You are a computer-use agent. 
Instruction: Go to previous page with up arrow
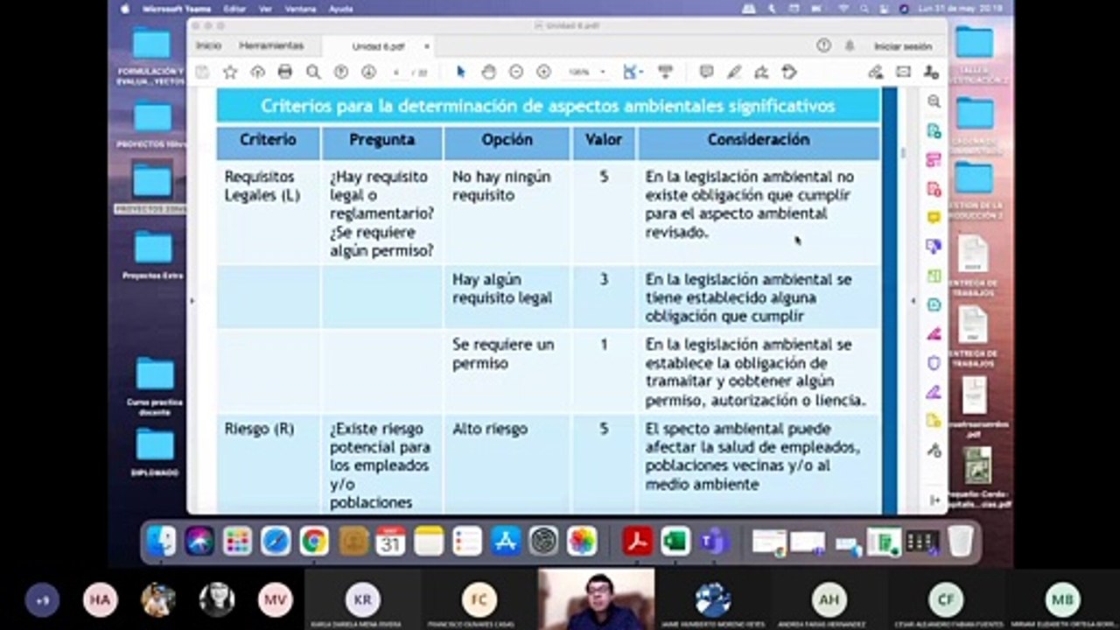(341, 72)
